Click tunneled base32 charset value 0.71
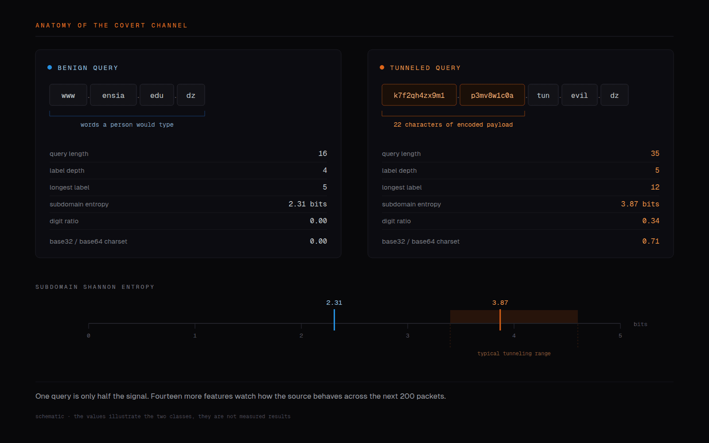709x443 pixels. pyautogui.click(x=651, y=241)
